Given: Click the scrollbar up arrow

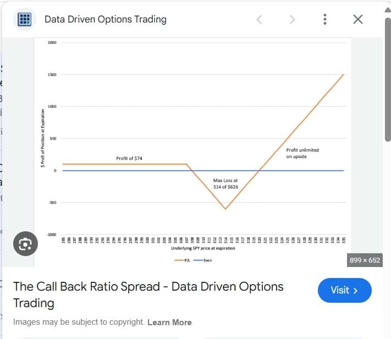Looking at the screenshot, I should [388, 10].
